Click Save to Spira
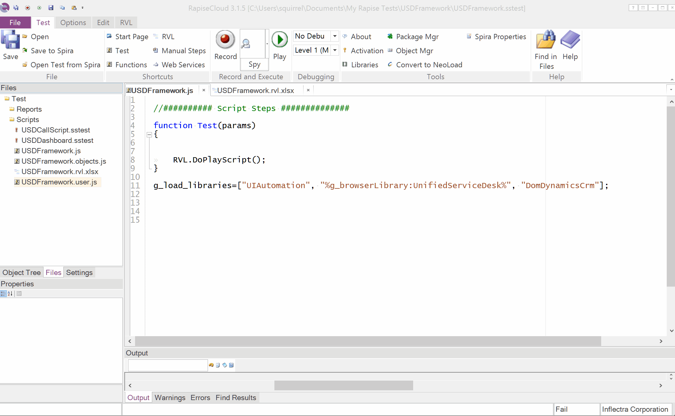 pos(52,51)
